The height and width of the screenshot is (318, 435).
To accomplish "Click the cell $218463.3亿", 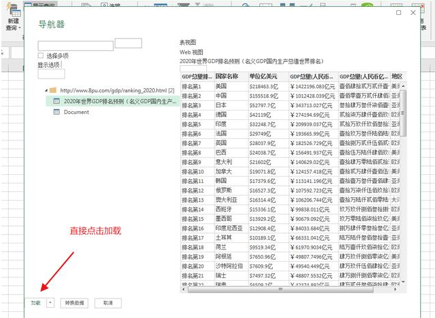I will coord(269,87).
